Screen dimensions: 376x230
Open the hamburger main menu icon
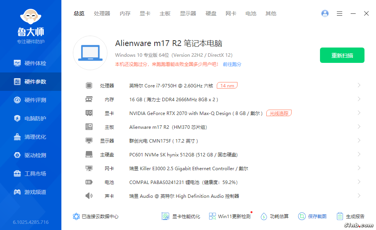(339, 14)
